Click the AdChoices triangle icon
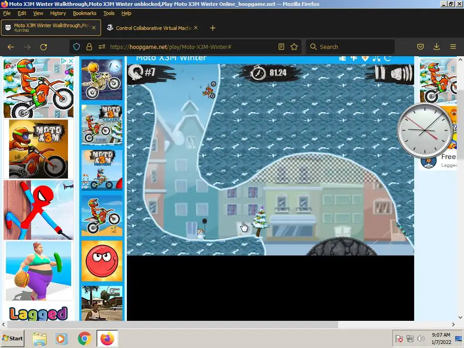 point(63,61)
